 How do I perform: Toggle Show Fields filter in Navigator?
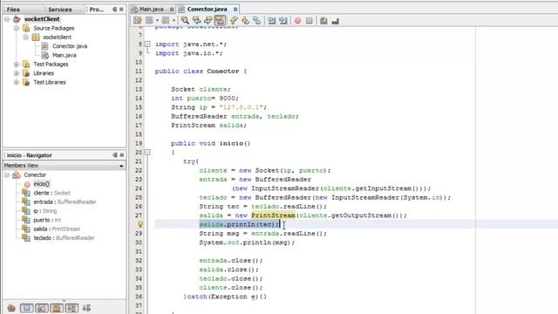(x=27, y=308)
